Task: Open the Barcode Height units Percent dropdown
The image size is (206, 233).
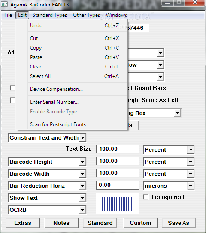Action: click(x=191, y=162)
